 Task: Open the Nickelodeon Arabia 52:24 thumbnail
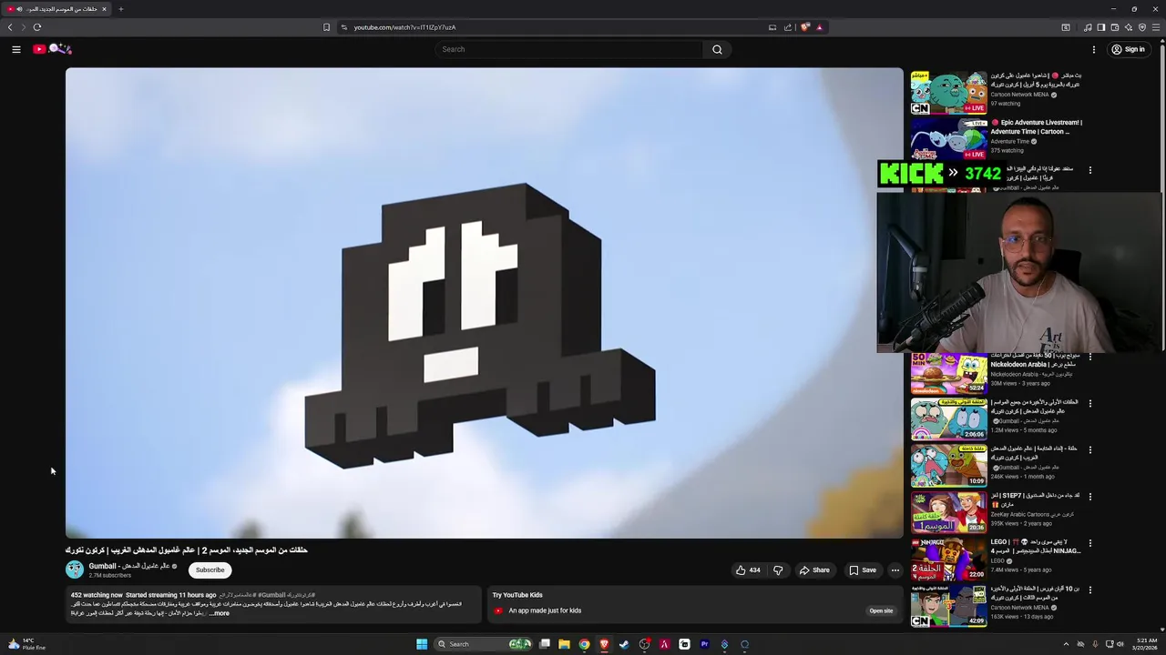(948, 374)
